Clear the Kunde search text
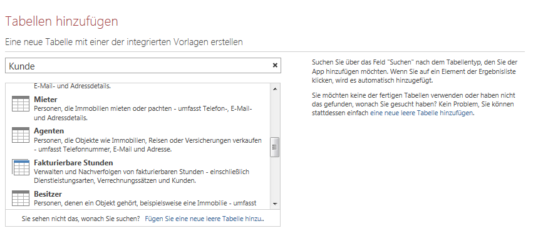 click(x=275, y=65)
